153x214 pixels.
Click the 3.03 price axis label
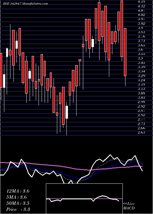(141, 98)
